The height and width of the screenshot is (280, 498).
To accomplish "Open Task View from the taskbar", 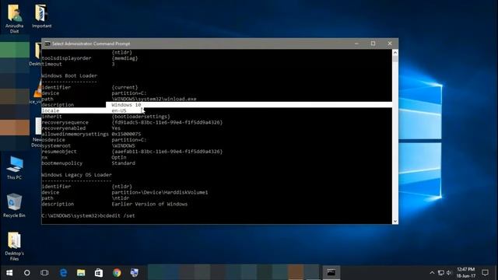I will pyautogui.click(x=44, y=273).
